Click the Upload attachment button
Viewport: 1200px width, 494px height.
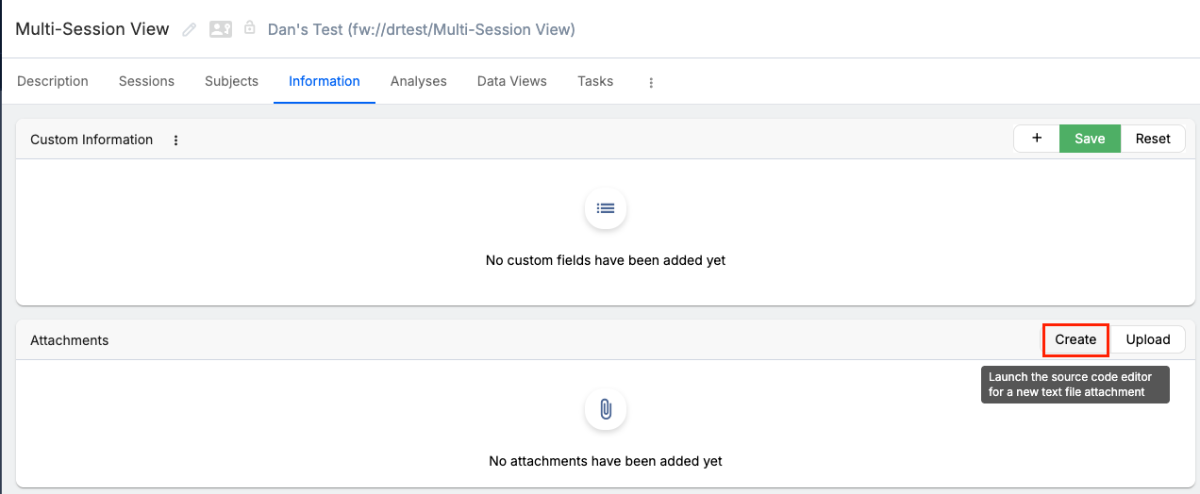(x=1148, y=339)
